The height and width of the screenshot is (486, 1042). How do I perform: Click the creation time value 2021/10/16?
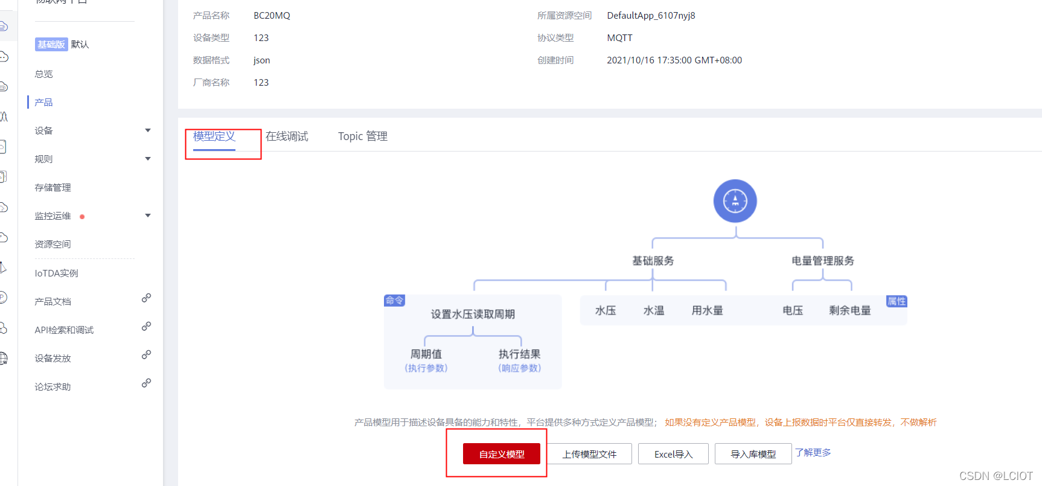674,60
